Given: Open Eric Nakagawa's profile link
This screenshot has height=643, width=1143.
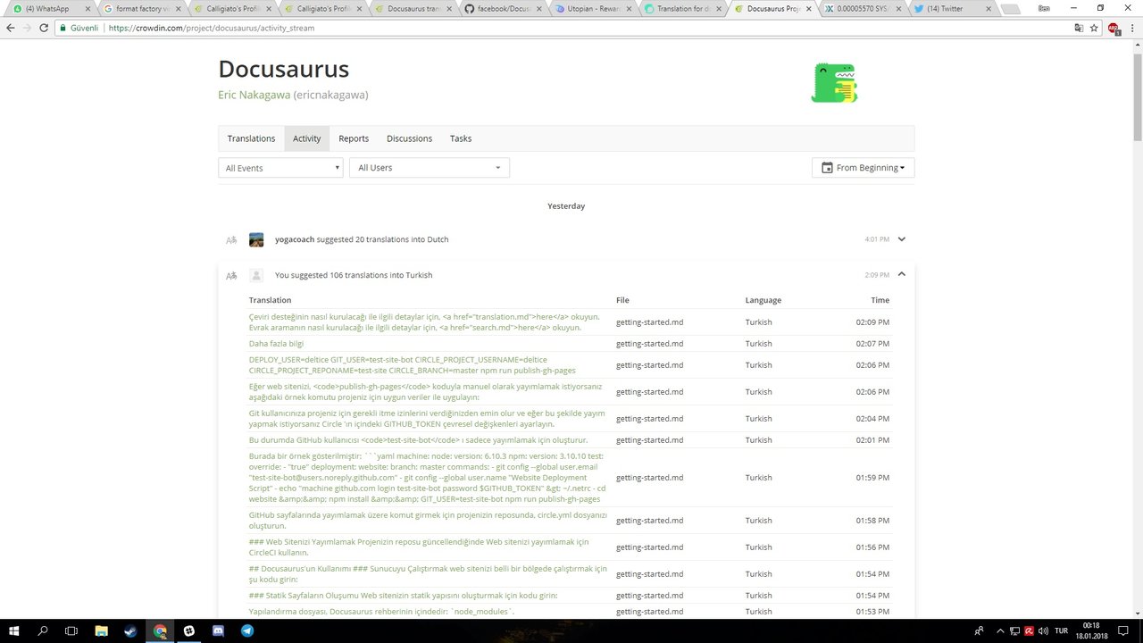Looking at the screenshot, I should pyautogui.click(x=254, y=95).
